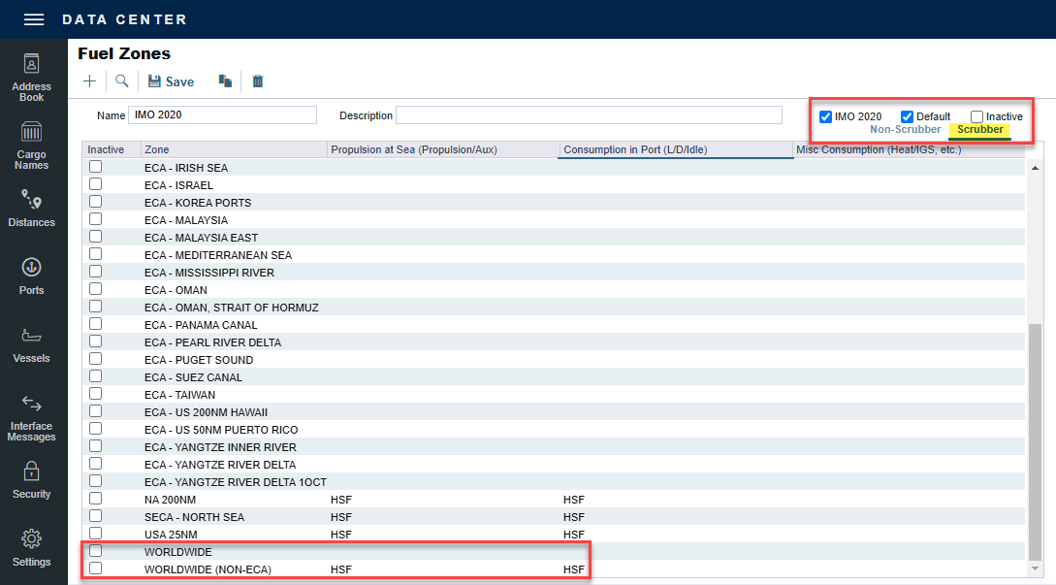This screenshot has height=585, width=1056.
Task: Click the search magnifier icon
Action: 122,81
